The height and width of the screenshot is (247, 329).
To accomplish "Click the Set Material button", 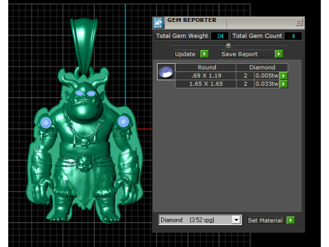I will tap(265, 220).
